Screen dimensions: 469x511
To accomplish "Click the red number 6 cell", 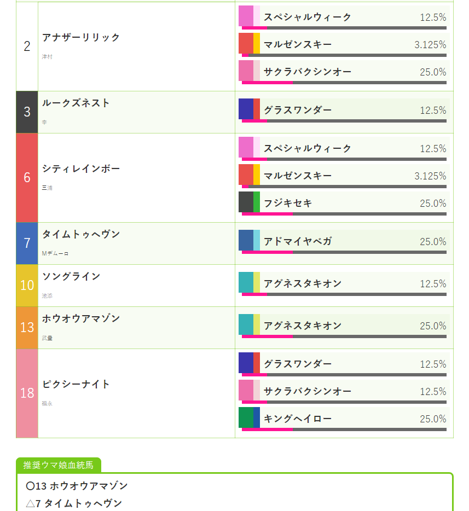I will [x=27, y=178].
